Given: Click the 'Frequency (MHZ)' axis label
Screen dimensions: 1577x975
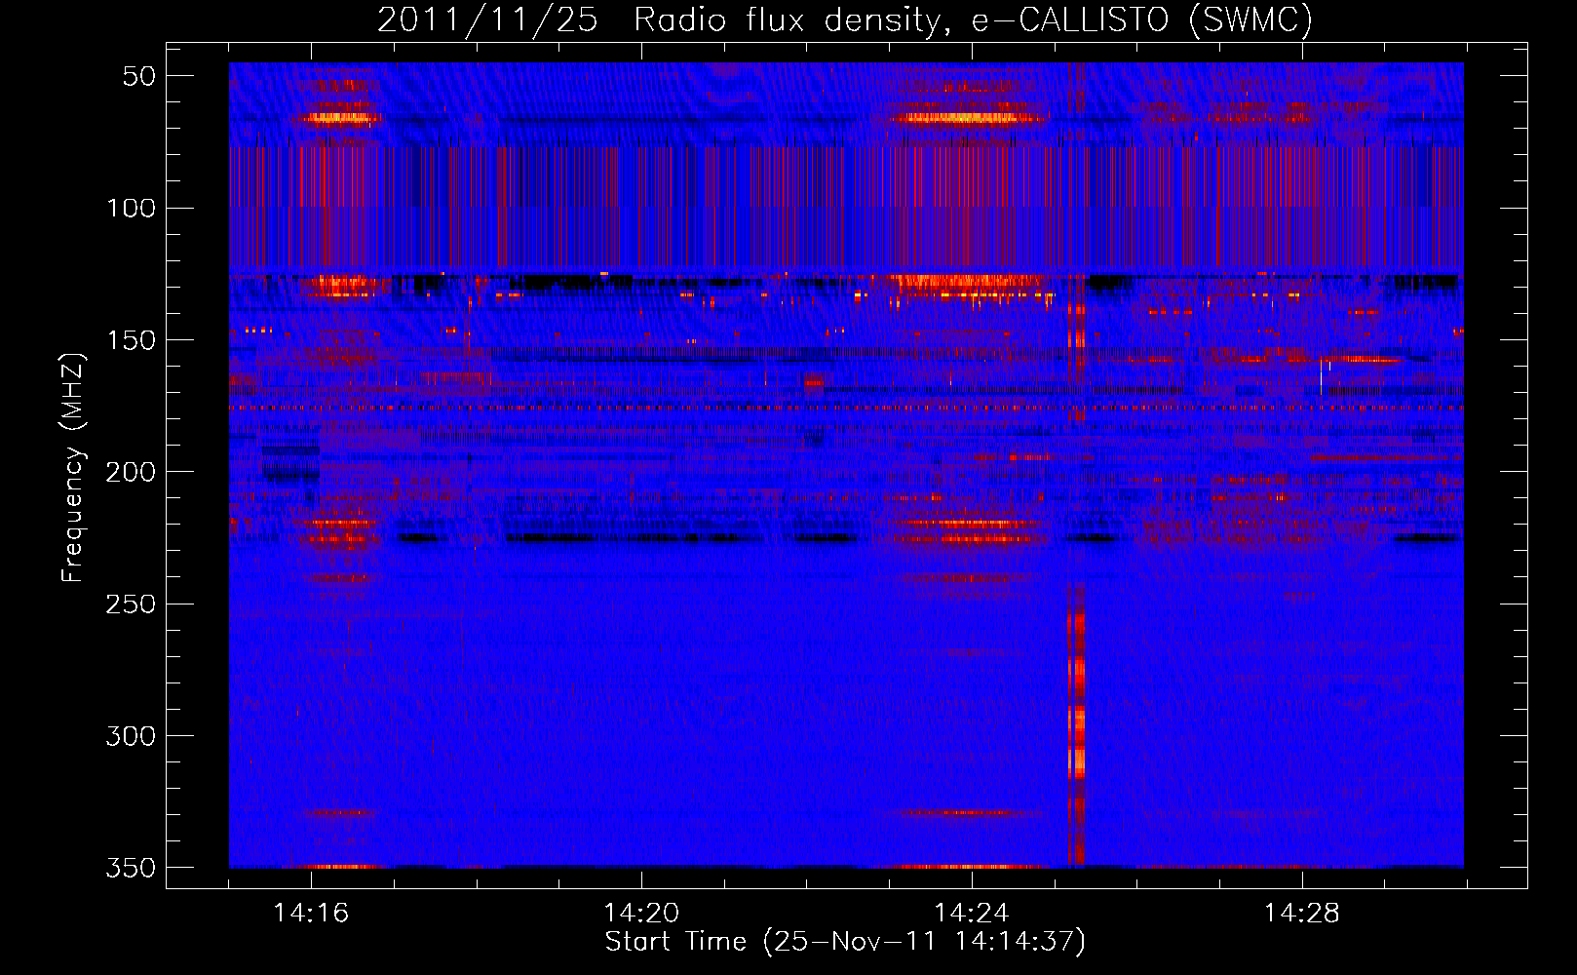Looking at the screenshot, I should point(73,468).
